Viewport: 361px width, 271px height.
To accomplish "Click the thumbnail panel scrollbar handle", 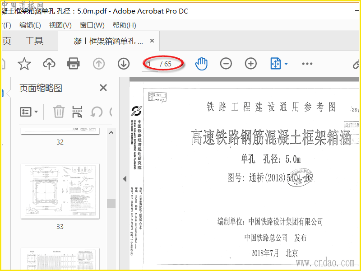I will tap(111, 204).
